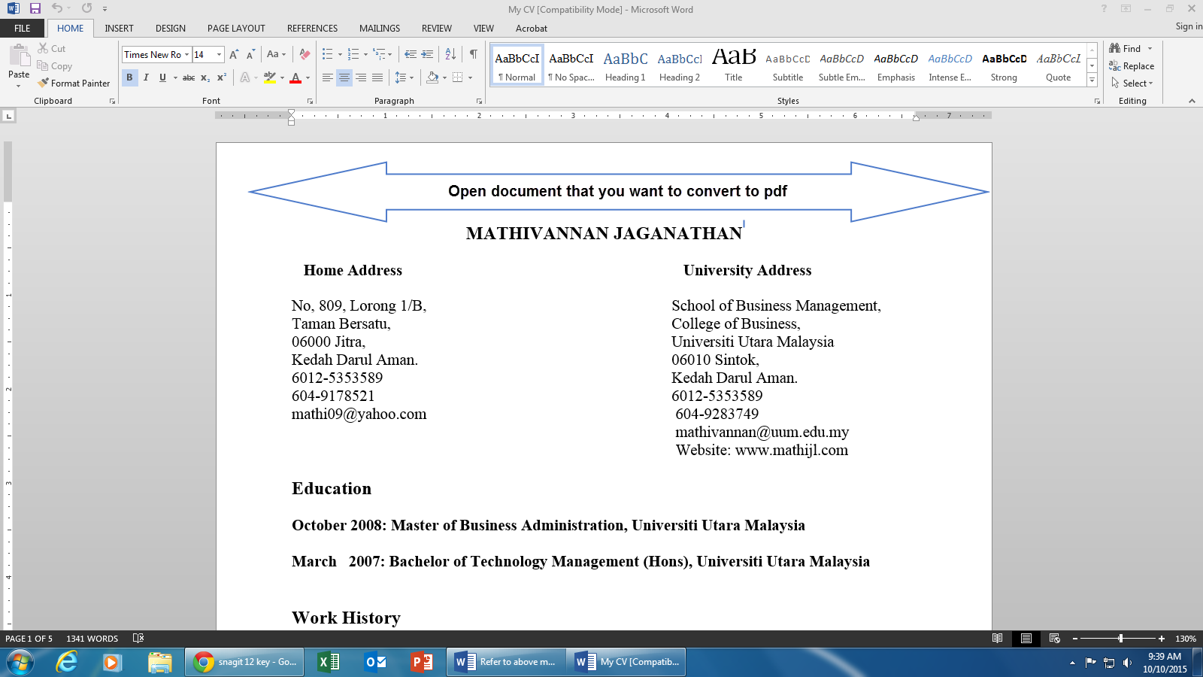The image size is (1203, 677).
Task: Switch to the MAILINGS ribbon tab
Action: (x=379, y=29)
